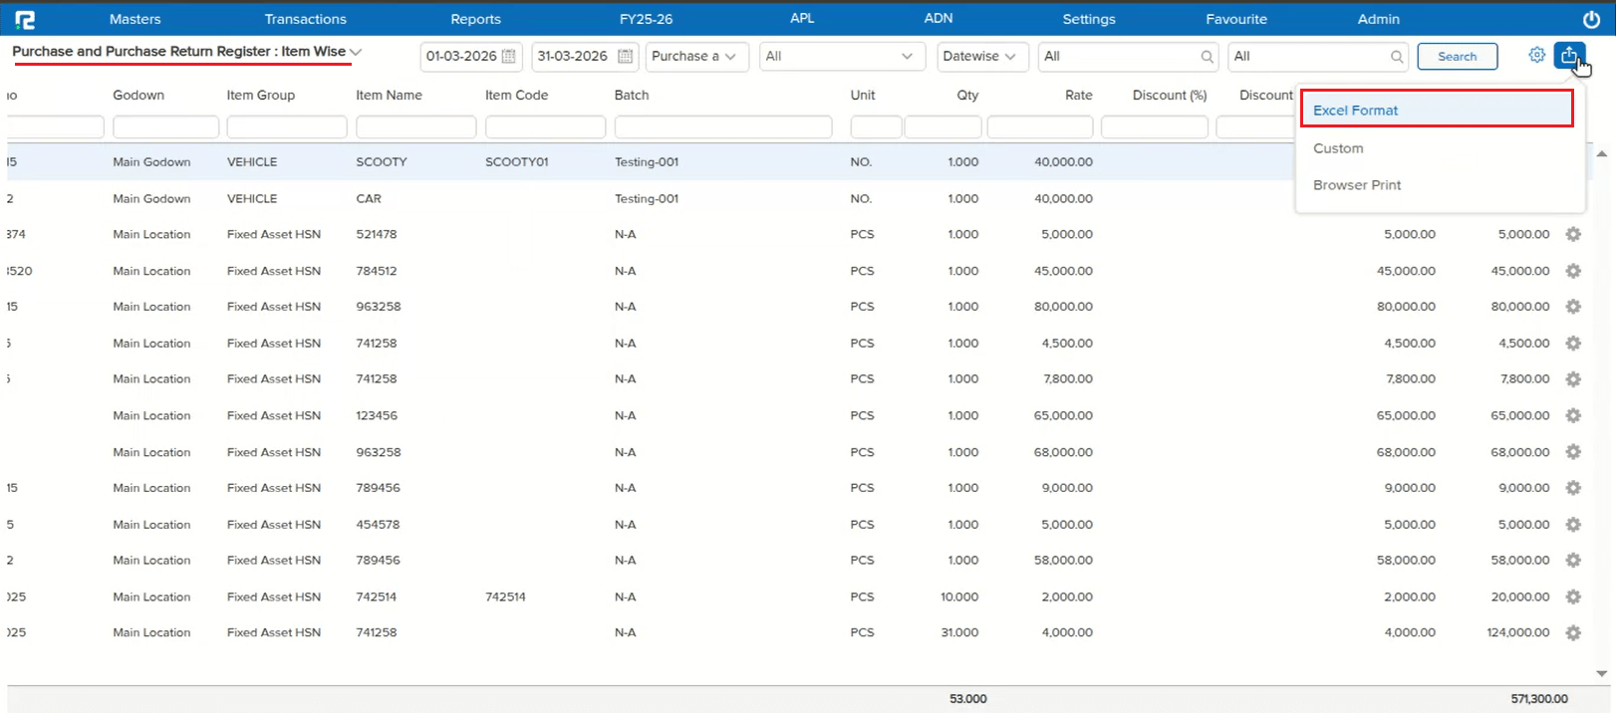Sort by Godown column header
Viewport: 1616px width, 713px height.
click(x=138, y=96)
